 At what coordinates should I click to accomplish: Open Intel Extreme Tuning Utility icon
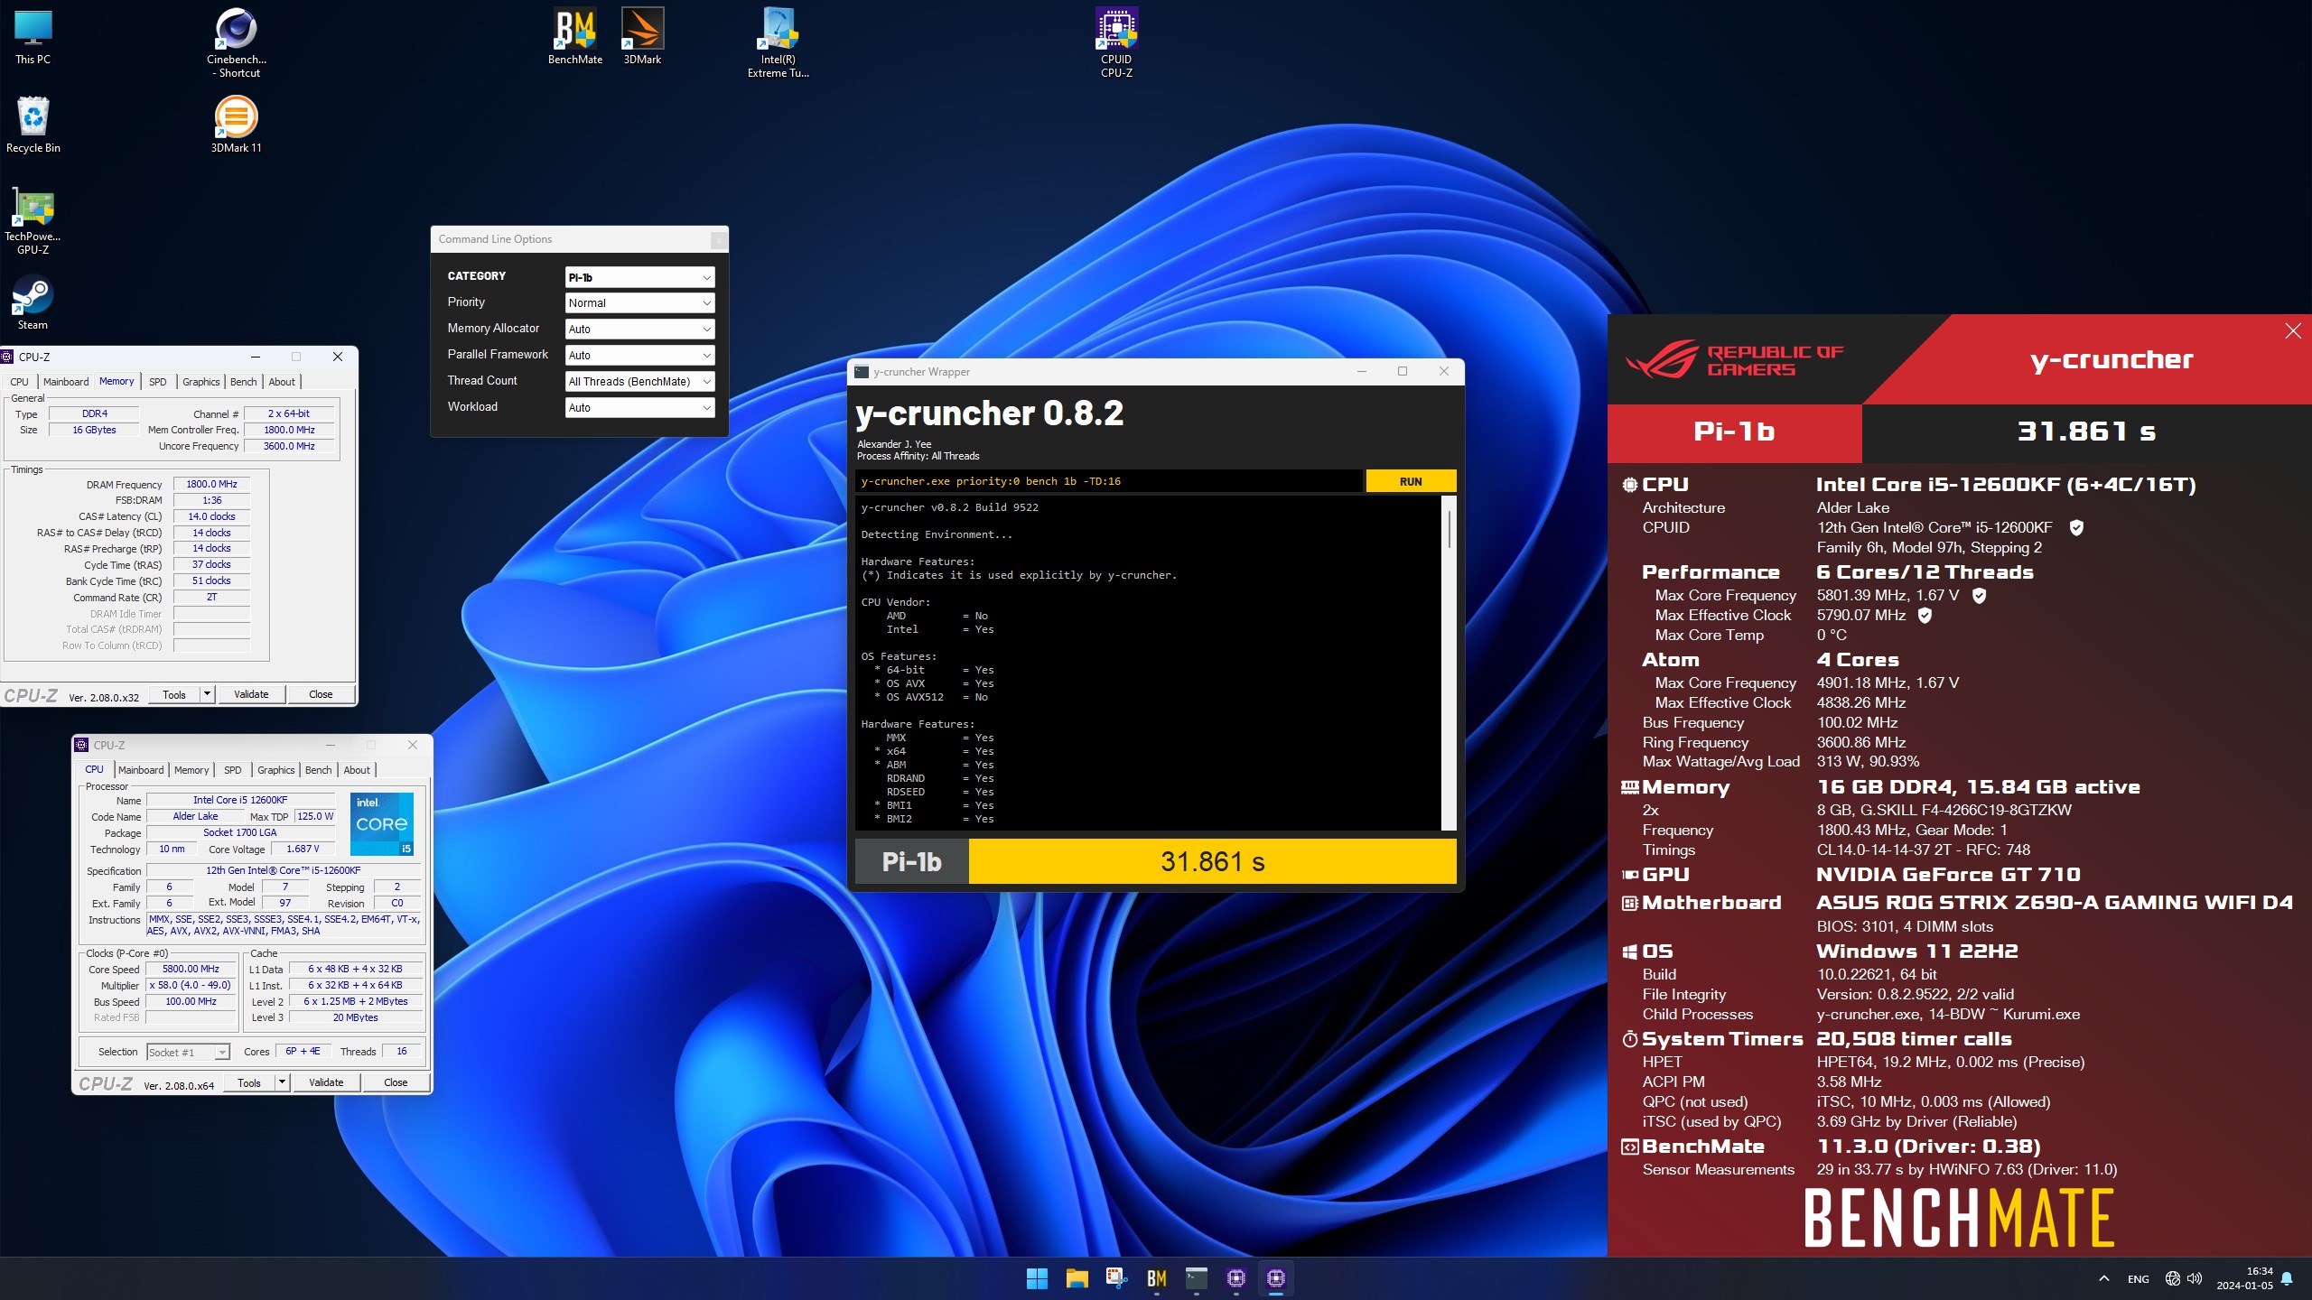click(x=778, y=42)
